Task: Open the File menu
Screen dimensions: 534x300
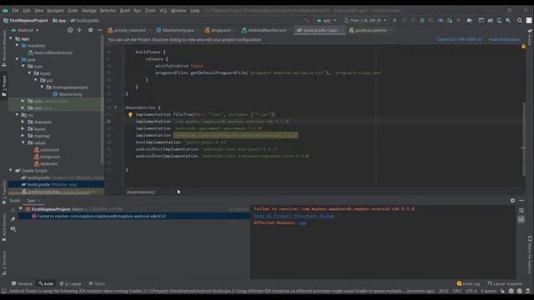Action: point(15,11)
